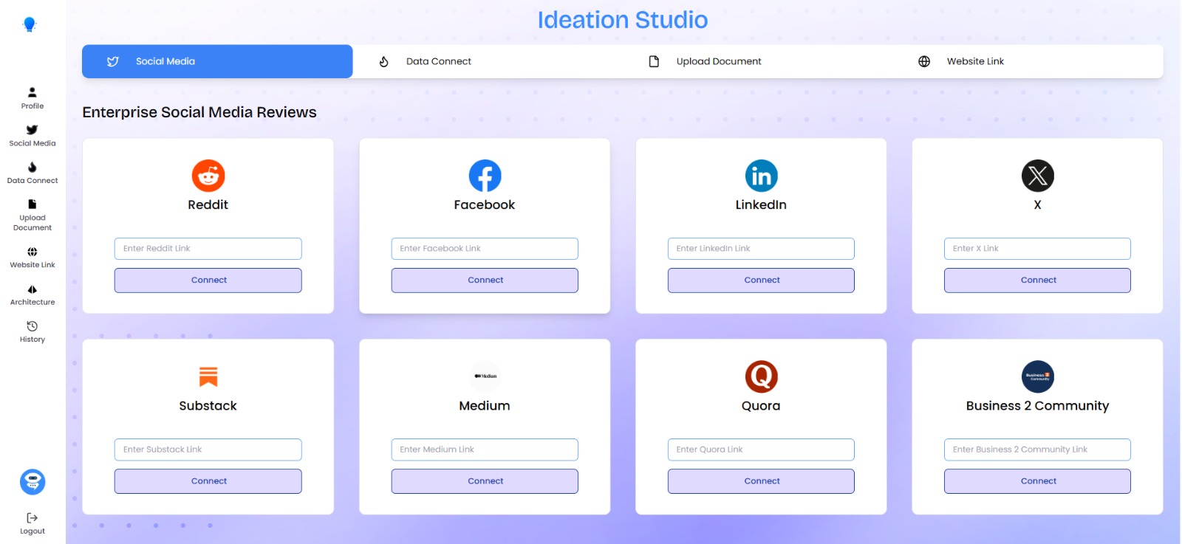Open the chatbot assistant icon
This screenshot has height=544, width=1182.
click(33, 482)
